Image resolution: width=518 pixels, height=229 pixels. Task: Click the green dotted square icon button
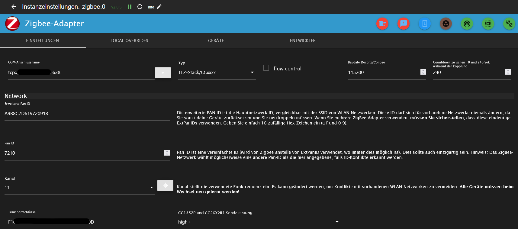[488, 24]
